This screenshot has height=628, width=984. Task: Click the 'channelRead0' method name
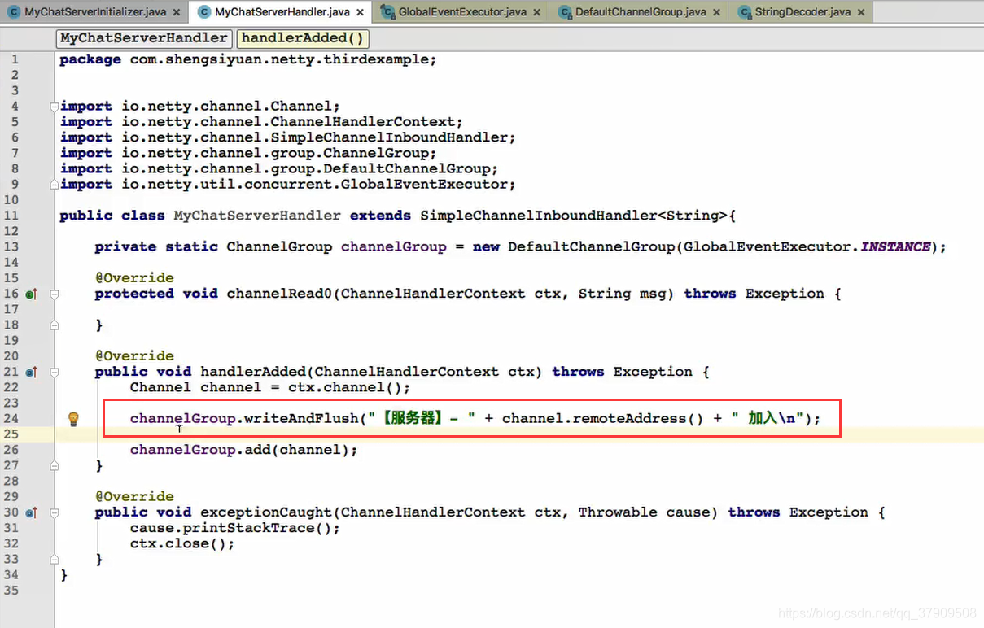click(279, 294)
